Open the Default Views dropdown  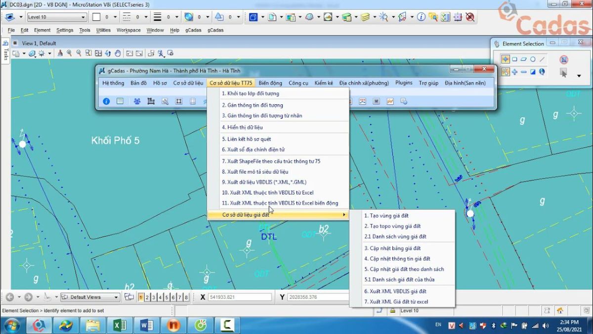click(x=116, y=297)
